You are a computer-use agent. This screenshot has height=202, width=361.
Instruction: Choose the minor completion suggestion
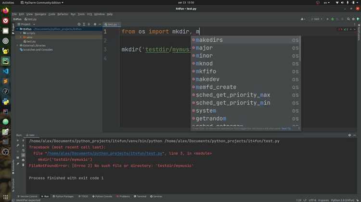pos(245,56)
